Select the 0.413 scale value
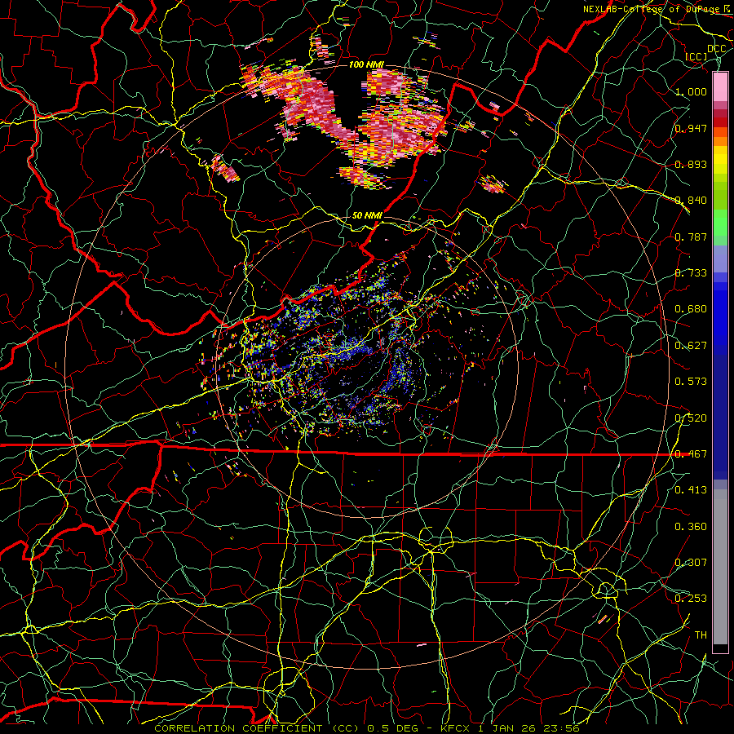Viewport: 734px width, 734px height. [691, 490]
